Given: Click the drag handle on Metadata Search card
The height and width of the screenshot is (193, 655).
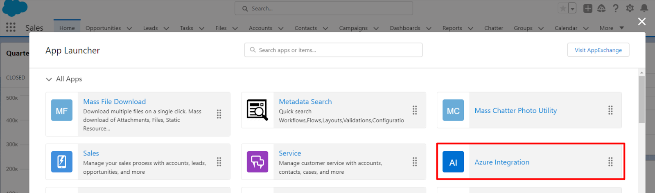Looking at the screenshot, I should (415, 110).
